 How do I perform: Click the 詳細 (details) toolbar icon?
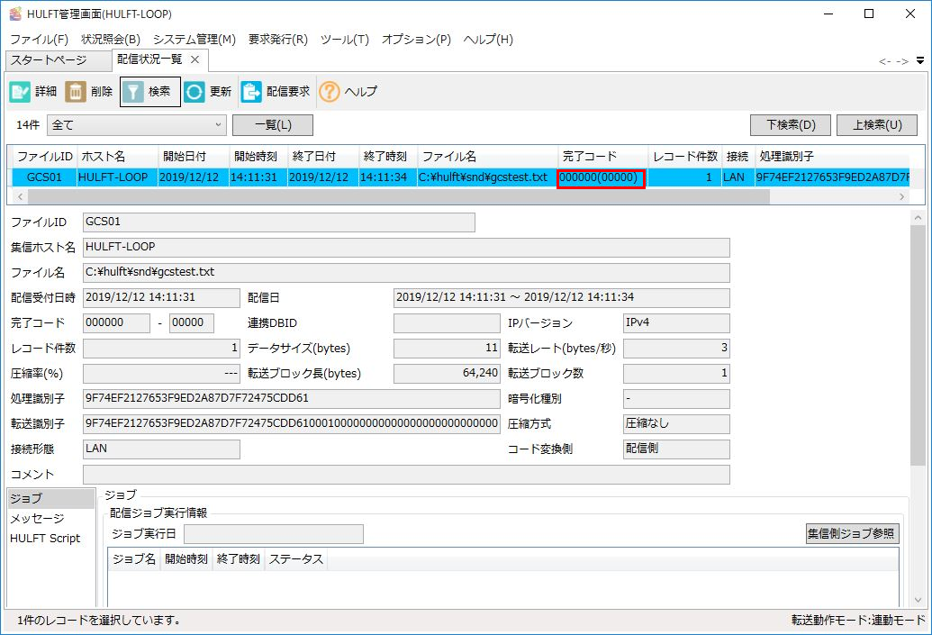point(20,92)
